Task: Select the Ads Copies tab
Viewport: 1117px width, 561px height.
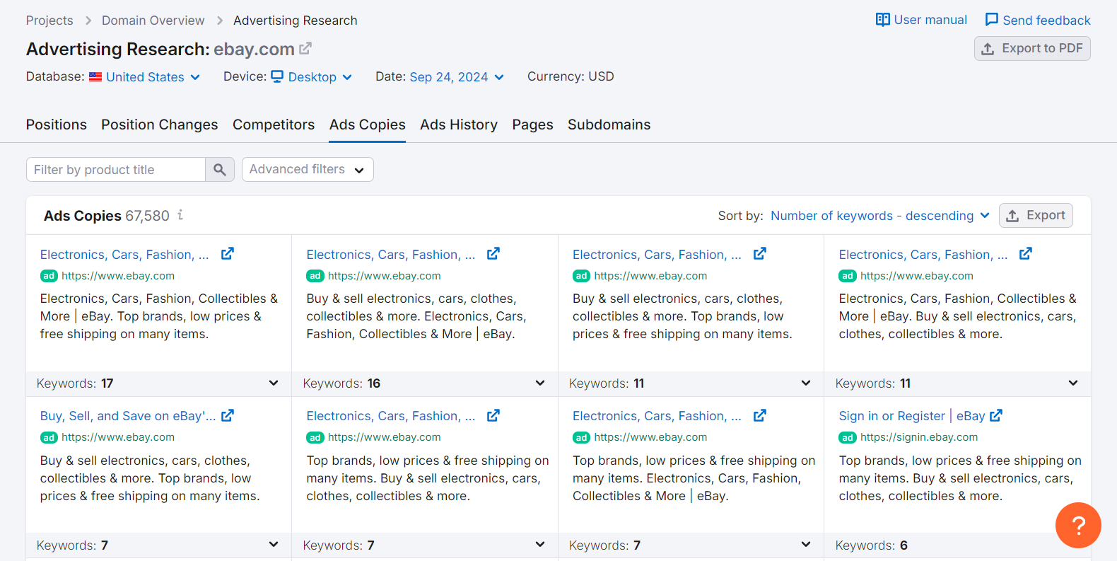Action: pyautogui.click(x=368, y=125)
